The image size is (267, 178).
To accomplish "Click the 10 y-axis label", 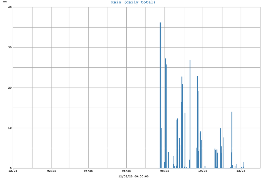I will coord(10,128).
